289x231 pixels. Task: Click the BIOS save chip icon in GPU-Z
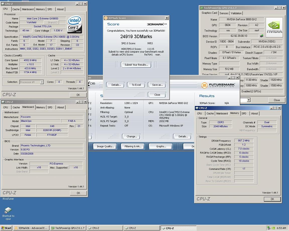(262, 36)
